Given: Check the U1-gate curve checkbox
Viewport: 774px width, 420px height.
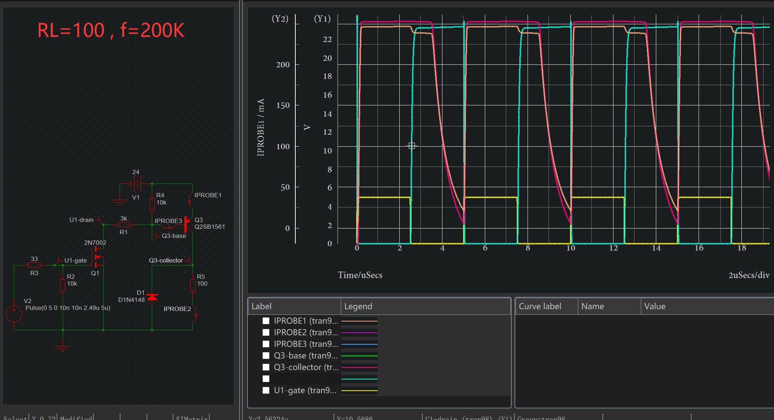Looking at the screenshot, I should pyautogui.click(x=266, y=390).
